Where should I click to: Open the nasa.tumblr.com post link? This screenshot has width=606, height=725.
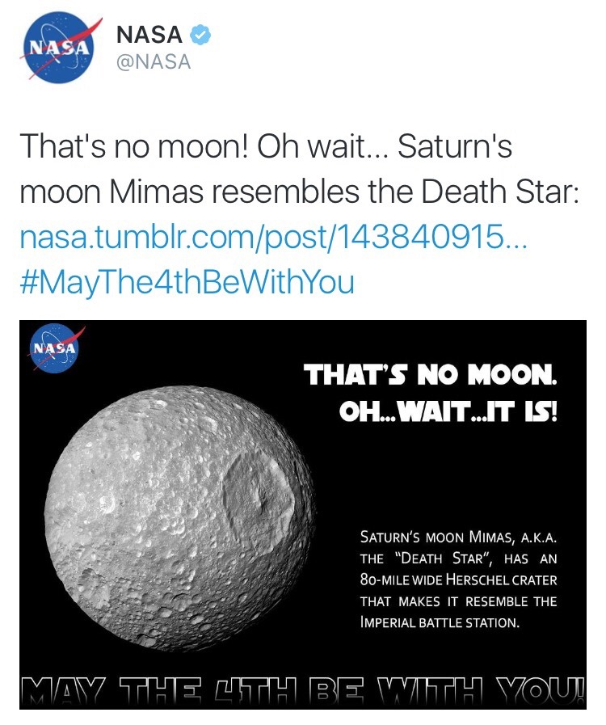[x=272, y=238]
